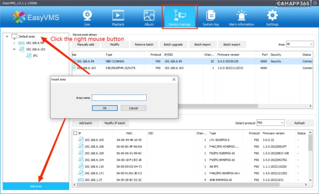Open the Album picture icon
The image size is (319, 194).
[149, 15]
